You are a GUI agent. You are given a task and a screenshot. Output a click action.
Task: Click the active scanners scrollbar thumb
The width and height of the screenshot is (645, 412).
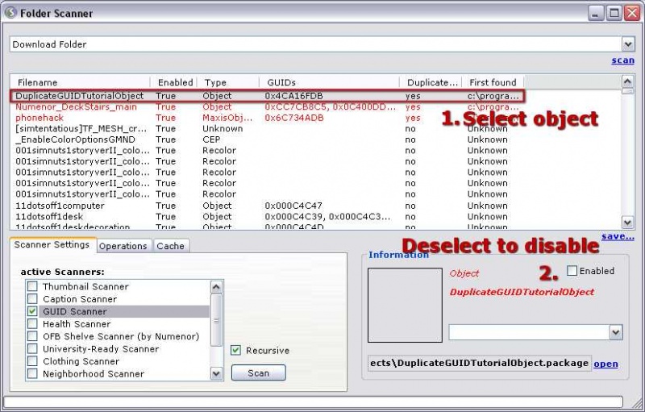[x=216, y=320]
